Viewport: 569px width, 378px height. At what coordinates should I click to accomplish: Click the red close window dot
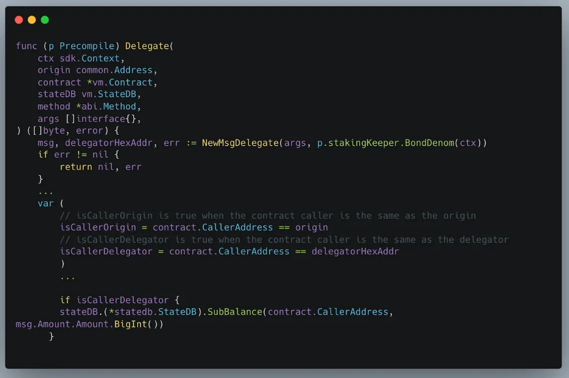[19, 20]
